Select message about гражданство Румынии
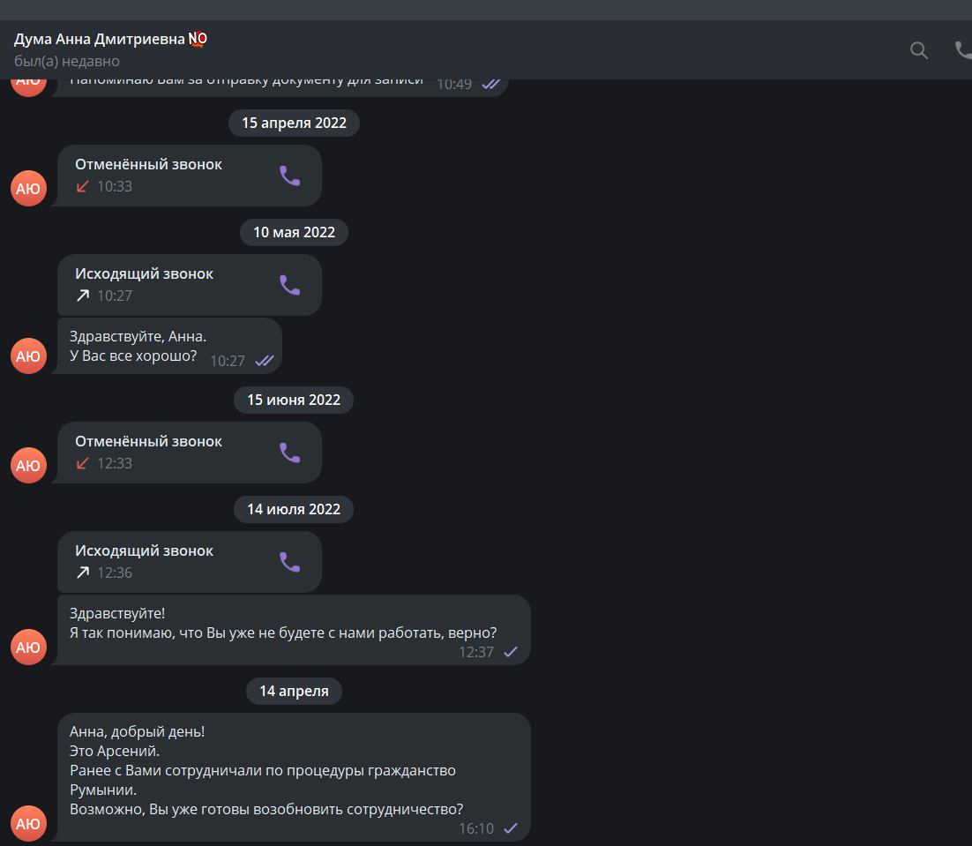The height and width of the screenshot is (846, 972). click(x=294, y=777)
